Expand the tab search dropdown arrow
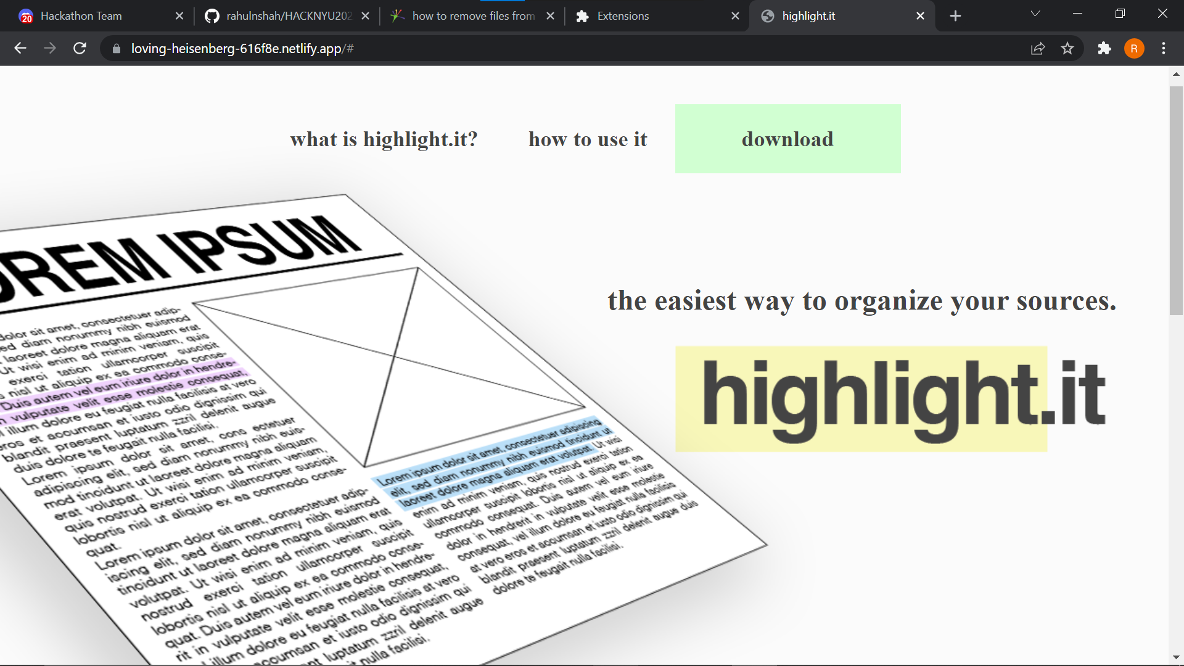The height and width of the screenshot is (666, 1184). pyautogui.click(x=1035, y=14)
